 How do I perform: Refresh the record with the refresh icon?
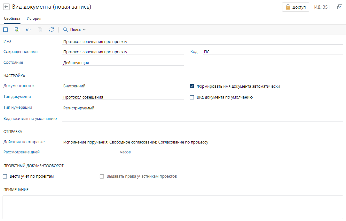pos(51,30)
